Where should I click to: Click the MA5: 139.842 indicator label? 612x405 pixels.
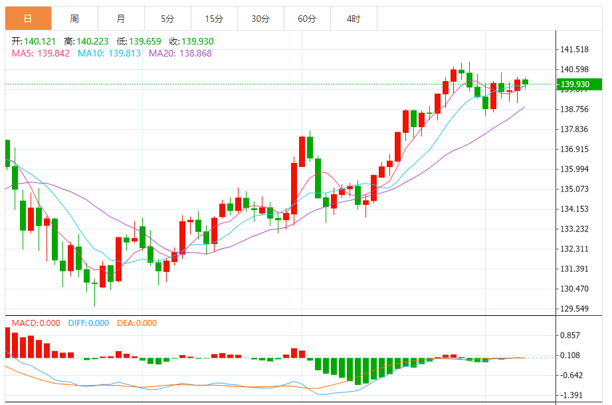[x=41, y=53]
